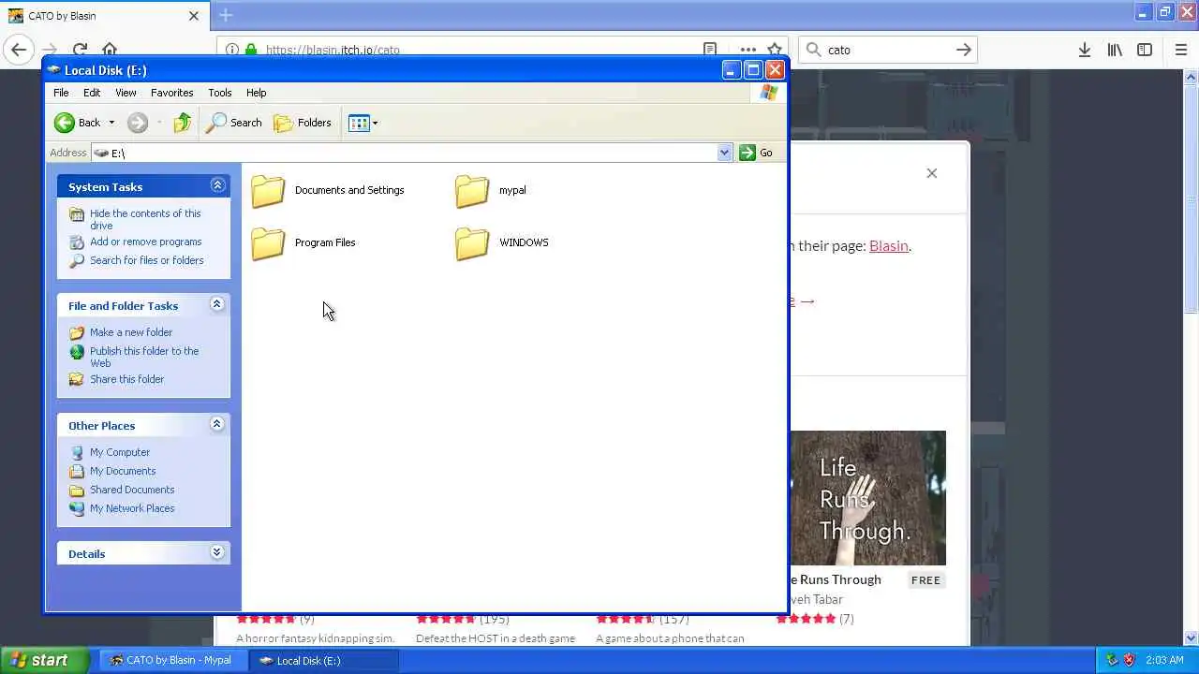Click the search go arrow in browser

pyautogui.click(x=963, y=50)
